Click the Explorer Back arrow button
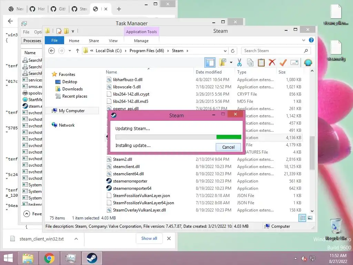 tap(52, 51)
